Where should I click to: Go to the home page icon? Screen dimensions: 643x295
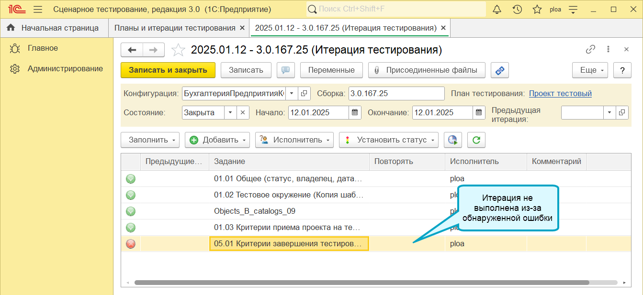11,28
